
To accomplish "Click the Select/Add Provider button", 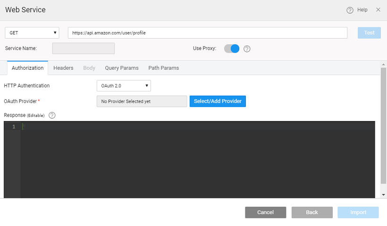I will pyautogui.click(x=218, y=101).
